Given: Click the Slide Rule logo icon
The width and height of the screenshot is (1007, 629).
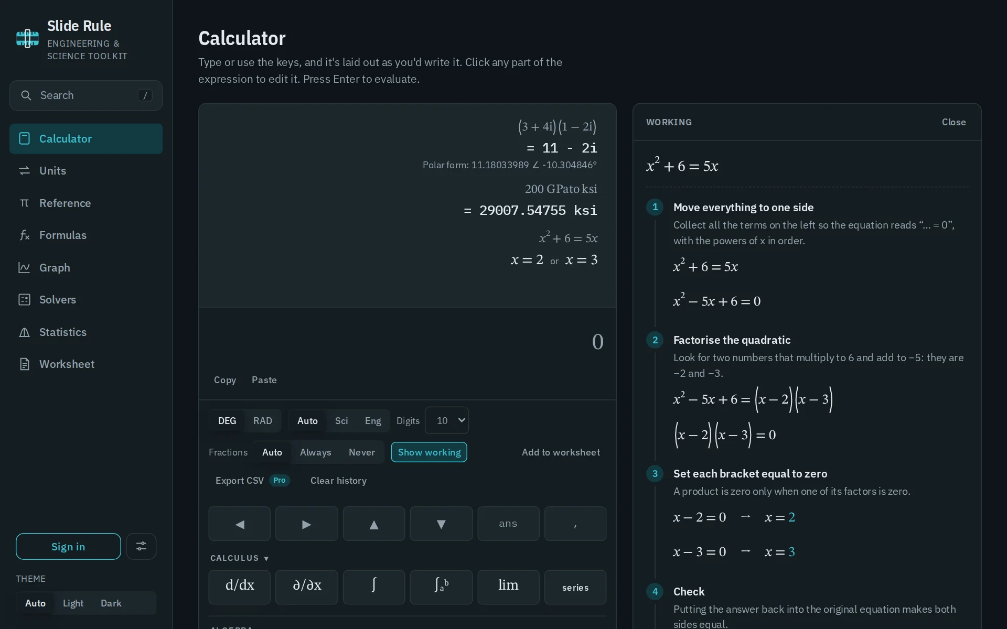Looking at the screenshot, I should (27, 39).
